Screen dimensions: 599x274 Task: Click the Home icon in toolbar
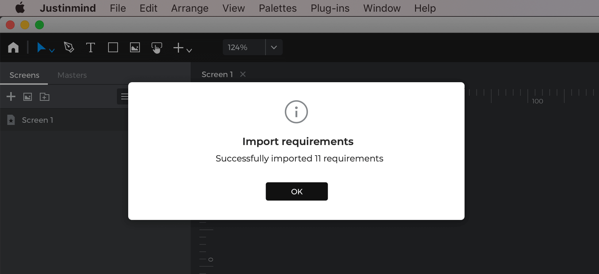click(x=14, y=47)
